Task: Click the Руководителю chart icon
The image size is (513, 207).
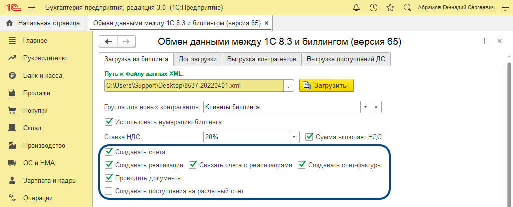Action: coord(12,58)
